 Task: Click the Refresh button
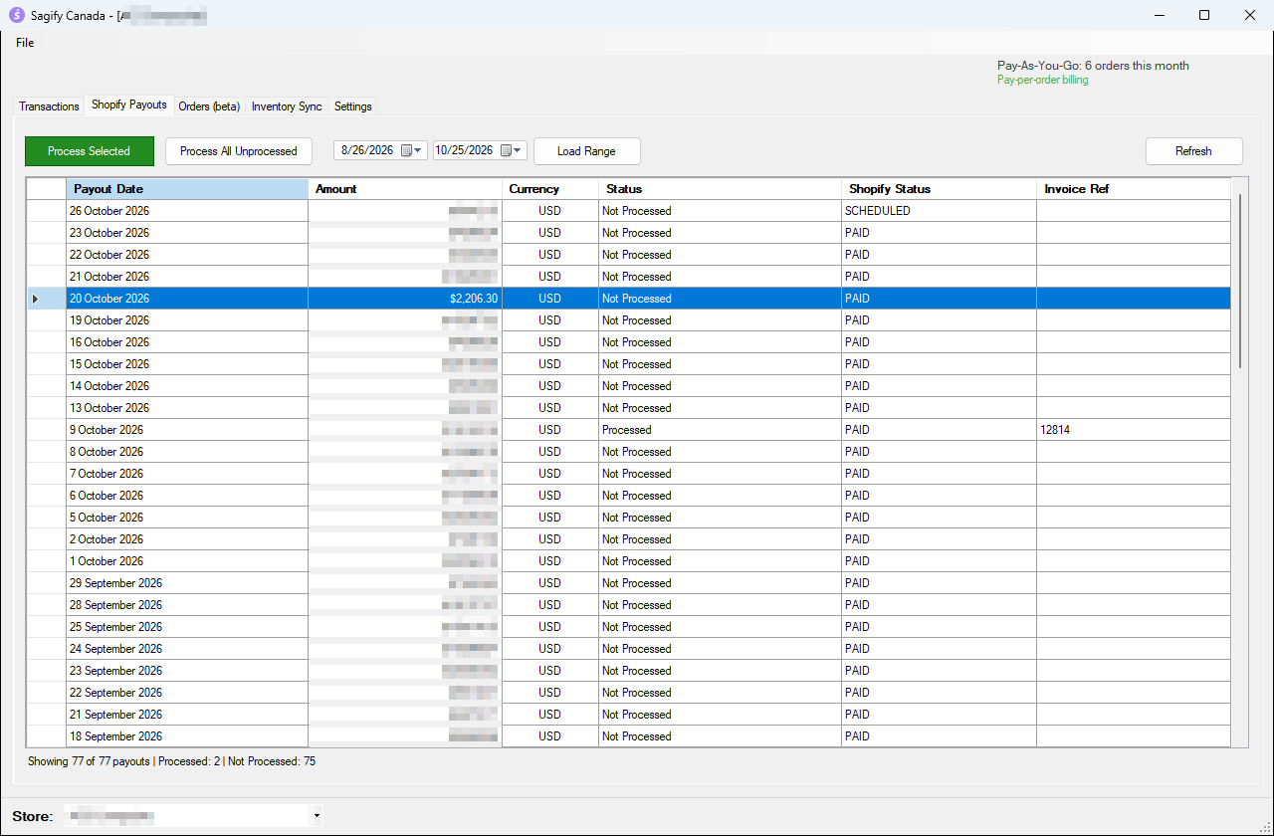[x=1193, y=151]
